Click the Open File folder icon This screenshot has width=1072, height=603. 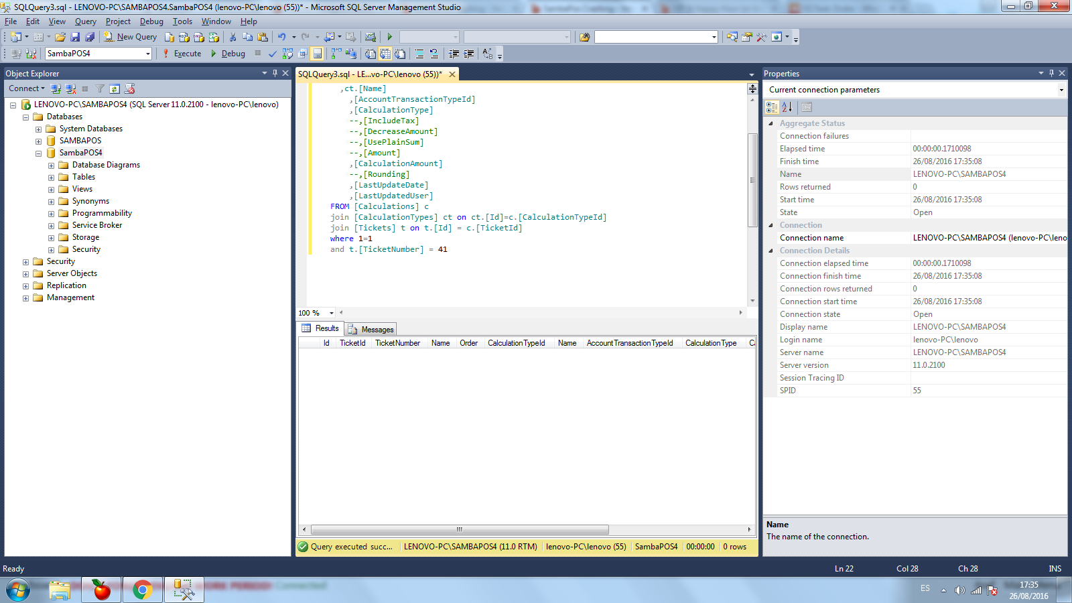[60, 37]
